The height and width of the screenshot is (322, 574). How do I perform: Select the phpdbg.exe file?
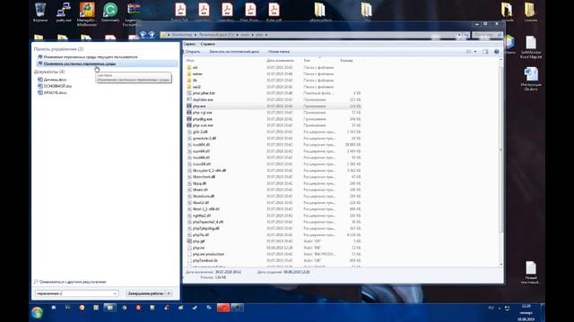[203, 119]
